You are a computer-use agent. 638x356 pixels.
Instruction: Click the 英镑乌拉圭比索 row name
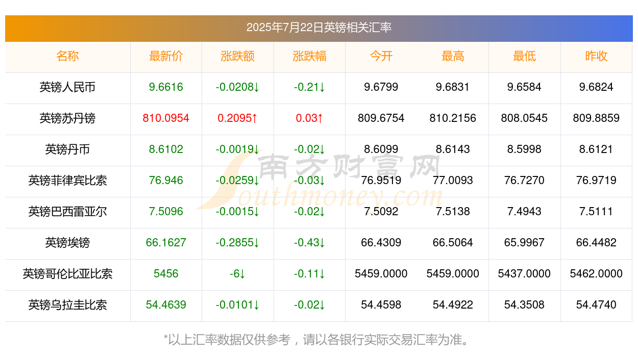[x=67, y=305]
